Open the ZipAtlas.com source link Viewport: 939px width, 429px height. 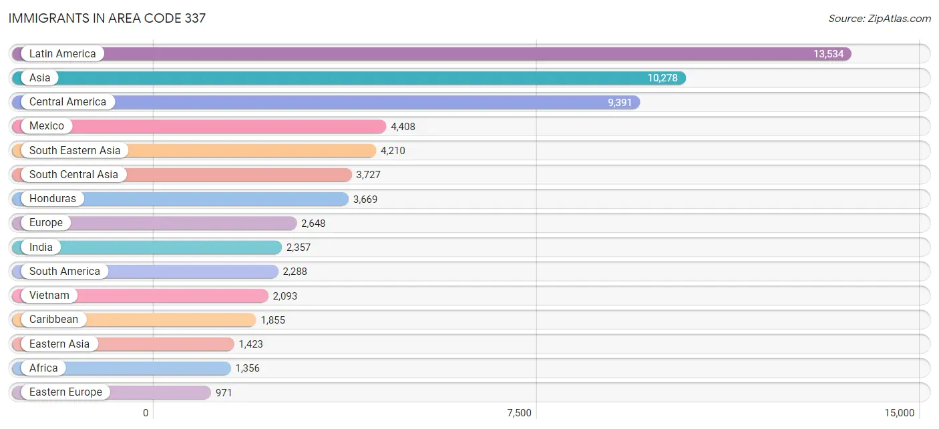[880, 19]
